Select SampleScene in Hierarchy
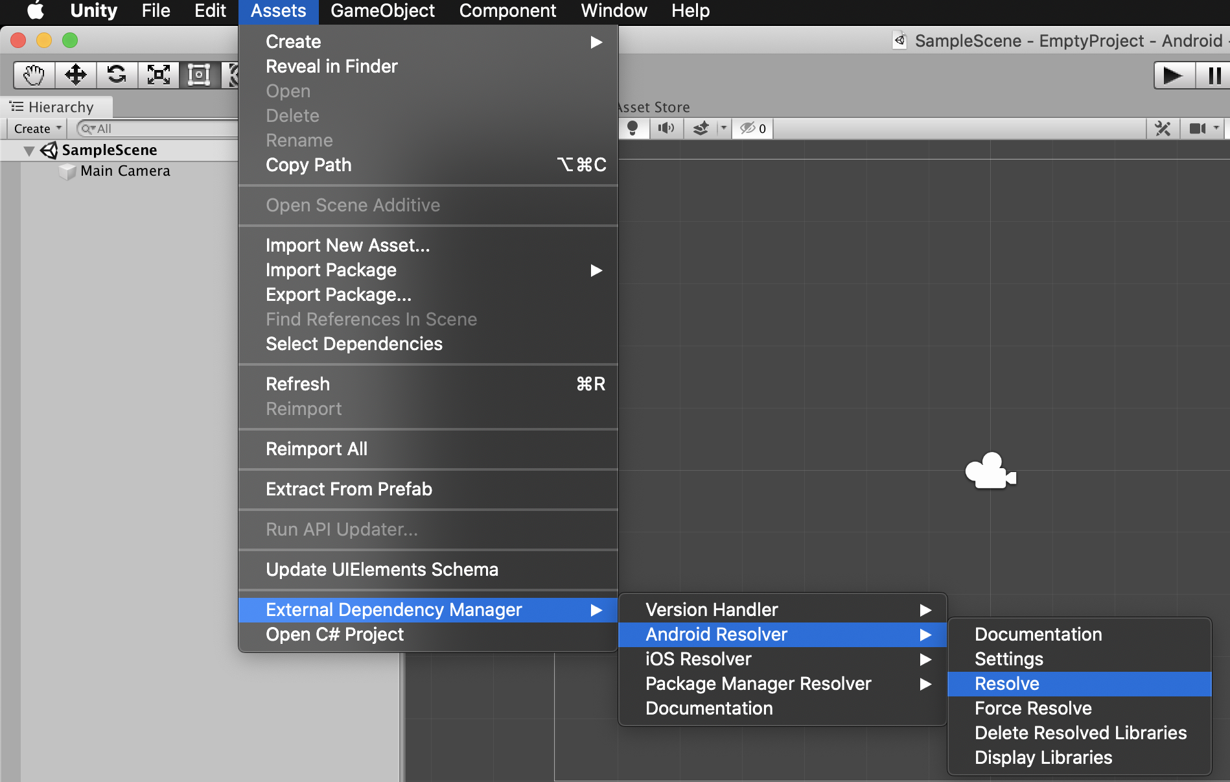The image size is (1230, 782). click(x=110, y=150)
